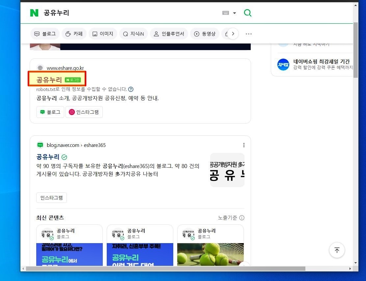This screenshot has height=281, width=366.
Task: Open the second blog card about 신혼부부
Action: pyautogui.click(x=140, y=245)
